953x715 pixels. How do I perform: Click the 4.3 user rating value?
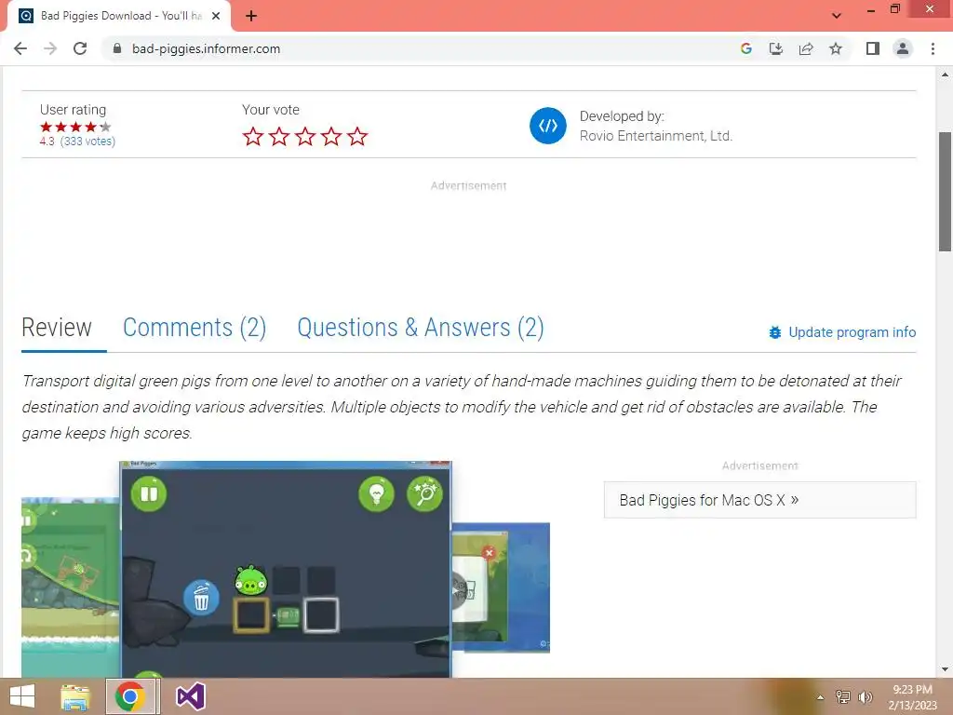point(47,142)
